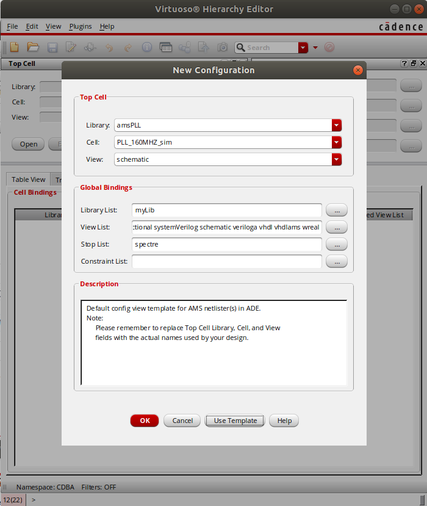427x506 pixels.
Task: Click the toolbar Search input field
Action: (272, 48)
